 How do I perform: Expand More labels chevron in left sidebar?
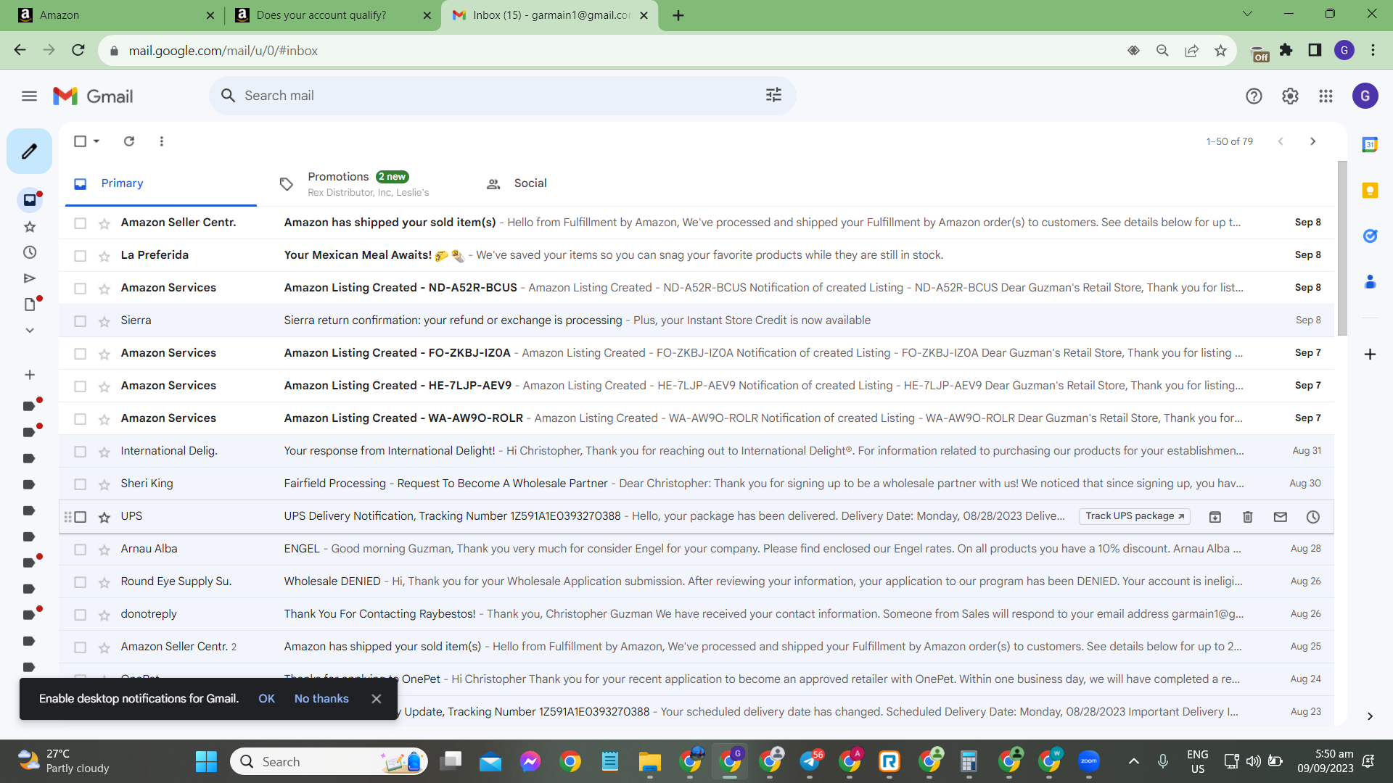coord(30,331)
